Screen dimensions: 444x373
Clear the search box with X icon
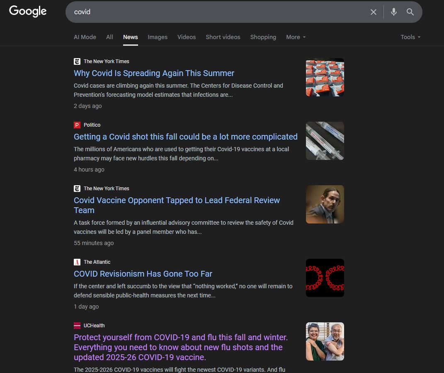[373, 12]
